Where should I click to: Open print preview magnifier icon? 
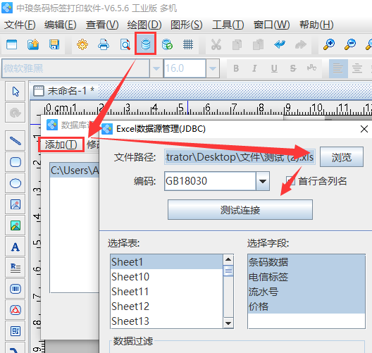125,44
